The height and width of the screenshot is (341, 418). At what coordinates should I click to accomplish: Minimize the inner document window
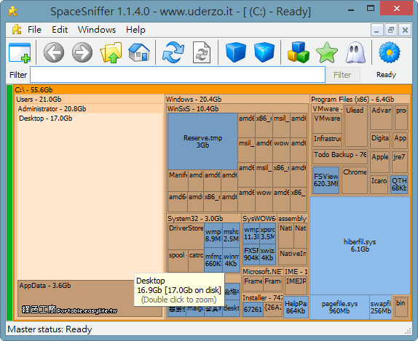(377, 30)
